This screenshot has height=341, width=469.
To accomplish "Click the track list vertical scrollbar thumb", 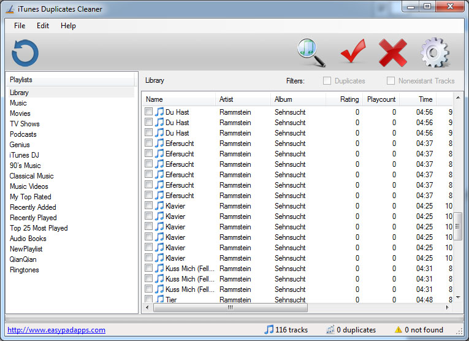I will (x=457, y=226).
